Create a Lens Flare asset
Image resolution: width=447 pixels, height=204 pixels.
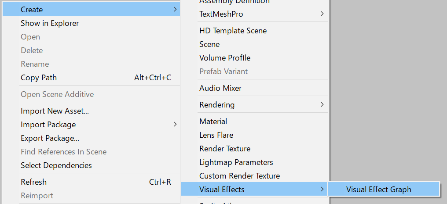point(216,135)
